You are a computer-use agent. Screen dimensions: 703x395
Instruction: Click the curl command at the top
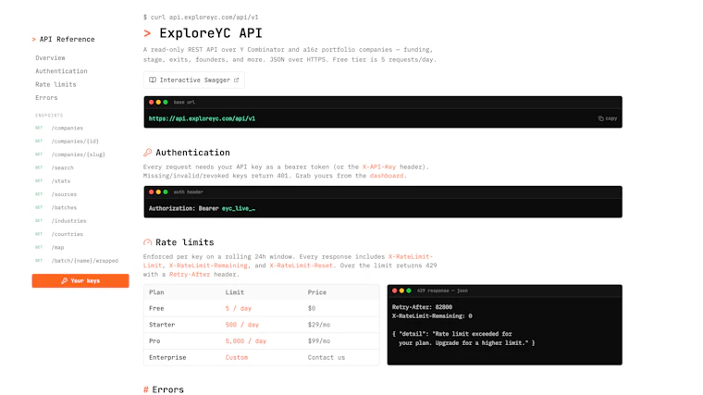pos(201,17)
